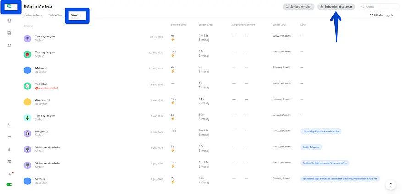Open the question mark help button
Image resolution: width=402 pixels, height=194 pixels.
[x=391, y=185]
